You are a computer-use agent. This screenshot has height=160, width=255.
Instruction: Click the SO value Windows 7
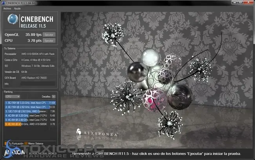(x=38, y=66)
